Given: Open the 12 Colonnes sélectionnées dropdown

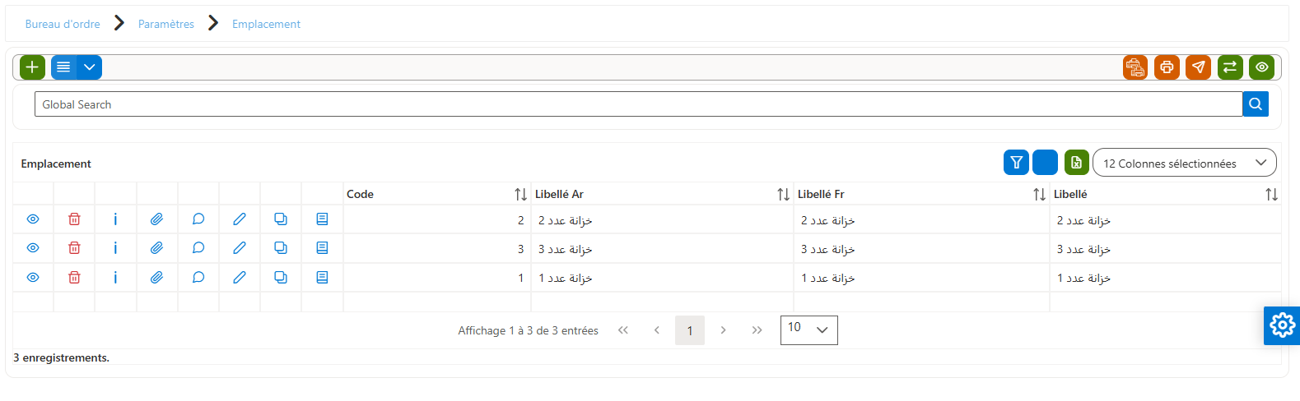Looking at the screenshot, I should pyautogui.click(x=1185, y=163).
